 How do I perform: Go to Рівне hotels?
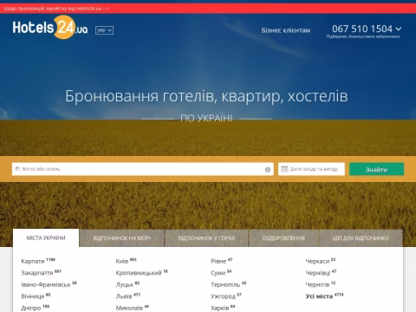point(218,261)
